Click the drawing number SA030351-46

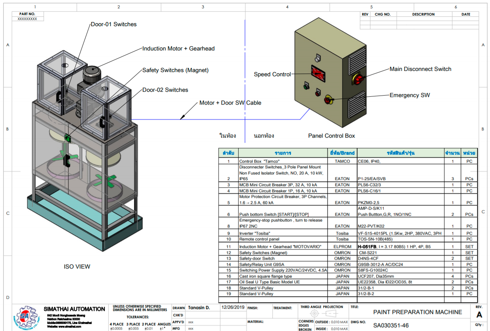pos(391,325)
